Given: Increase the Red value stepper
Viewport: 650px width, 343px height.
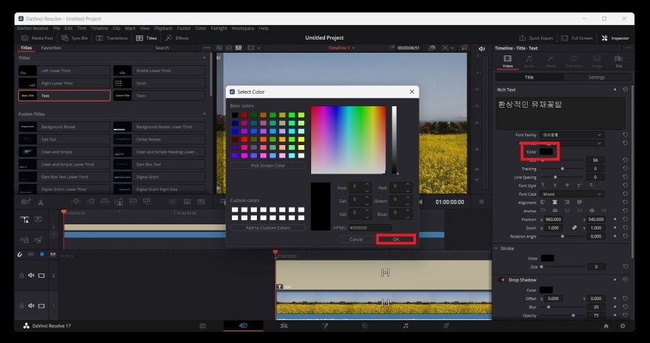Looking at the screenshot, I should (x=408, y=185).
